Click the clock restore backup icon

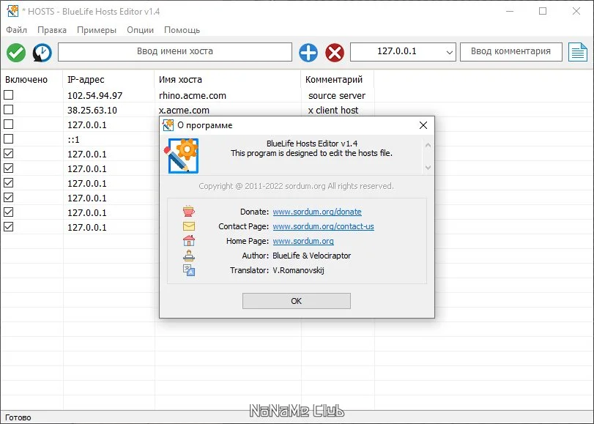pos(42,52)
